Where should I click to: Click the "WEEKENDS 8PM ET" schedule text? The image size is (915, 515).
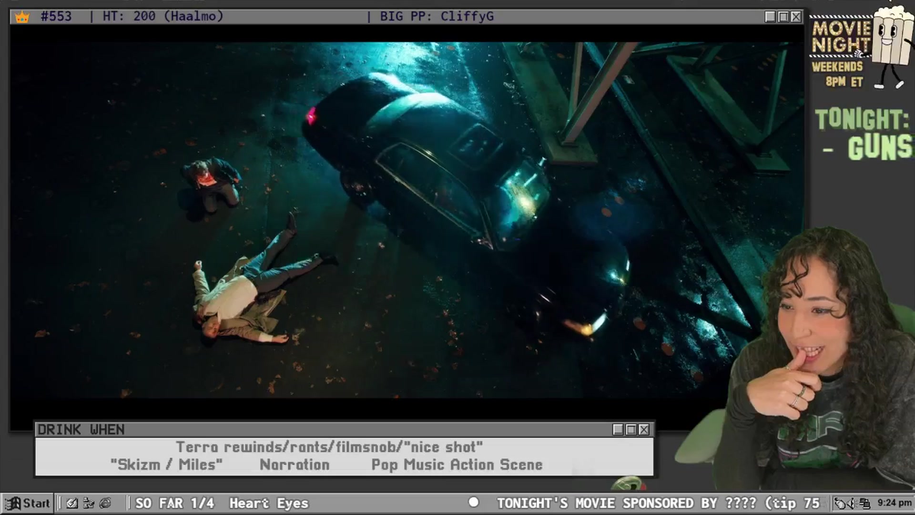837,74
